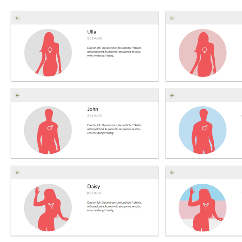Image resolution: width=242 pixels, height=242 pixels.
Task: Select the pink-background female avatar
Action: (x=202, y=53)
